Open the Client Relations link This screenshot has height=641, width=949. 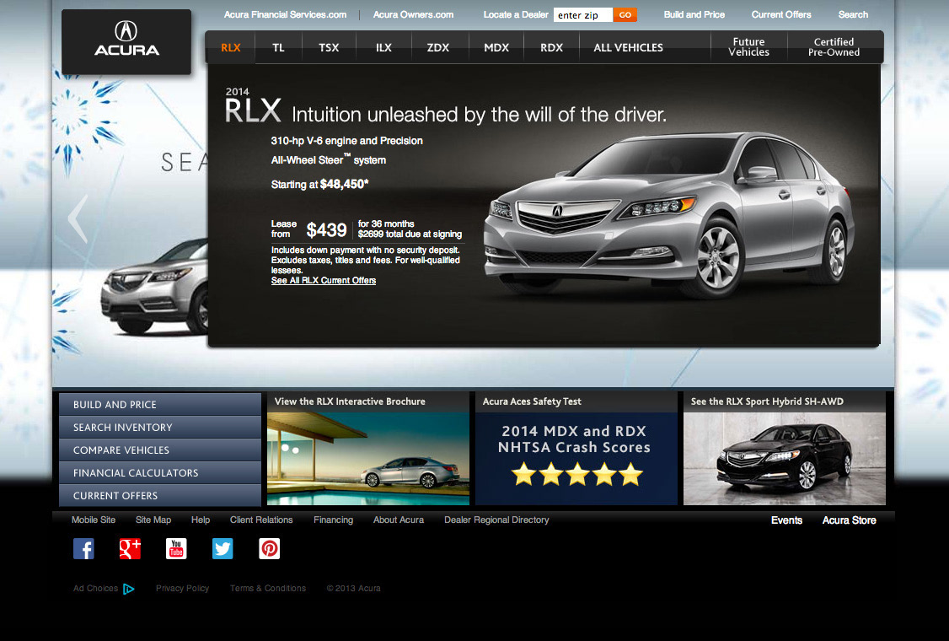tap(261, 520)
